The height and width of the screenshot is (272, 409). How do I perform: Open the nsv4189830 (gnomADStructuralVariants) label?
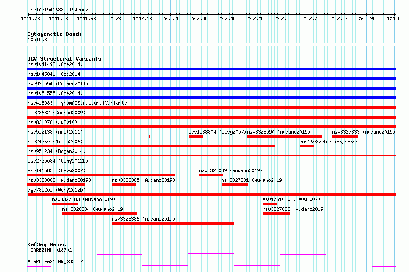[79, 103]
